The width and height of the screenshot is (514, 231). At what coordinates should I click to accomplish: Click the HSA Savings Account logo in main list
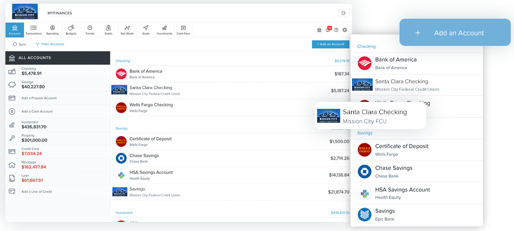tap(121, 175)
